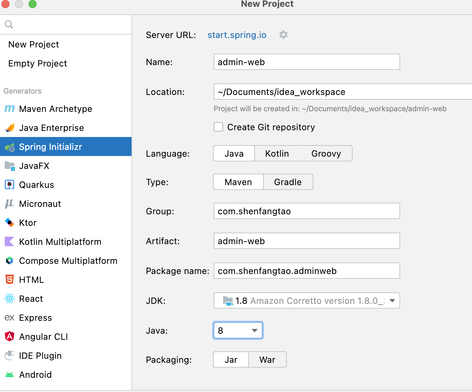Click the red close window button

pos(5,4)
